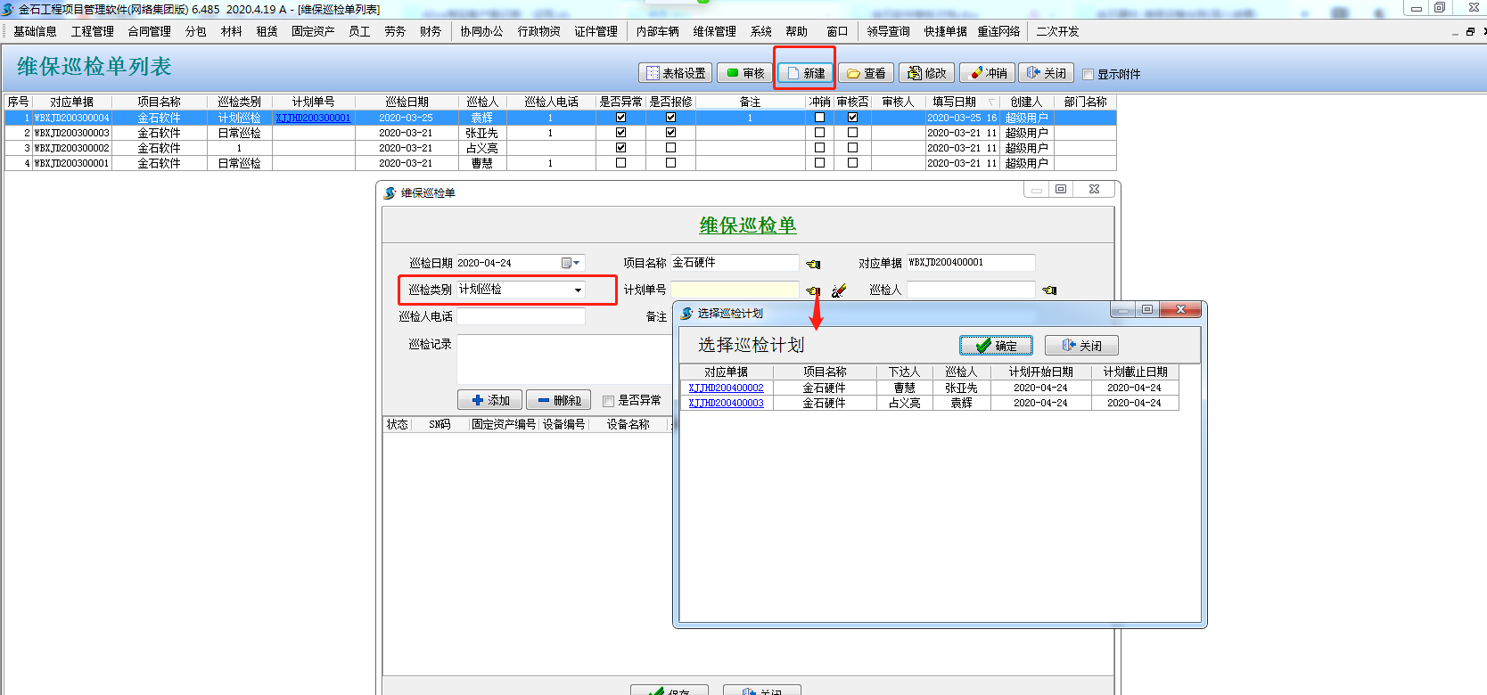Expand the 巡检类别 dropdown

(578, 290)
